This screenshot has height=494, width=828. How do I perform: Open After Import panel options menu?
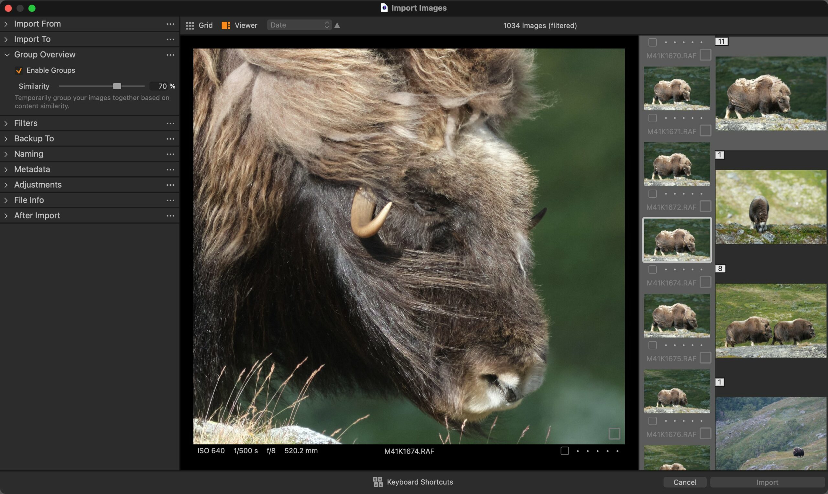coord(170,215)
